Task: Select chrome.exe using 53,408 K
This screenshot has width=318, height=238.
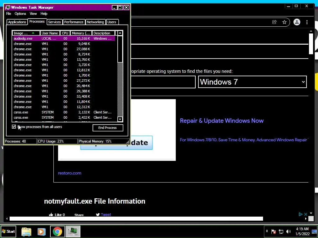Action: pyautogui.click(x=64, y=96)
